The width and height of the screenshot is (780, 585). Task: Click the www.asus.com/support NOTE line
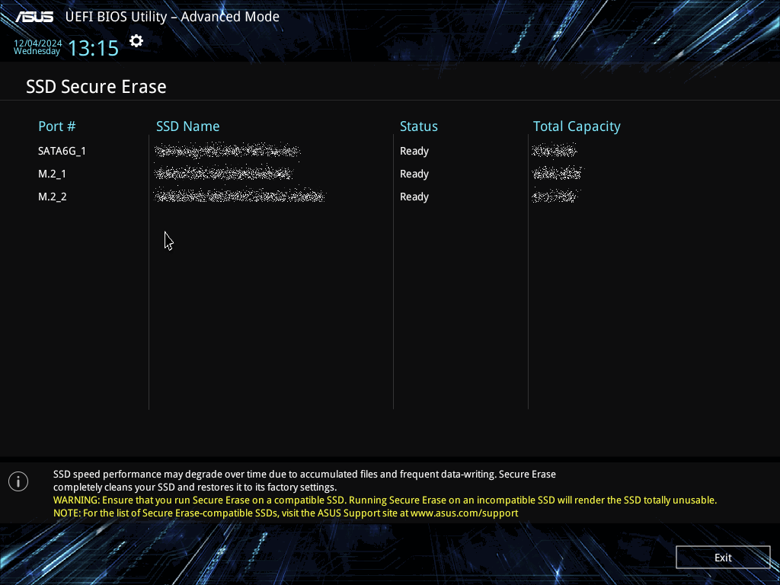286,513
